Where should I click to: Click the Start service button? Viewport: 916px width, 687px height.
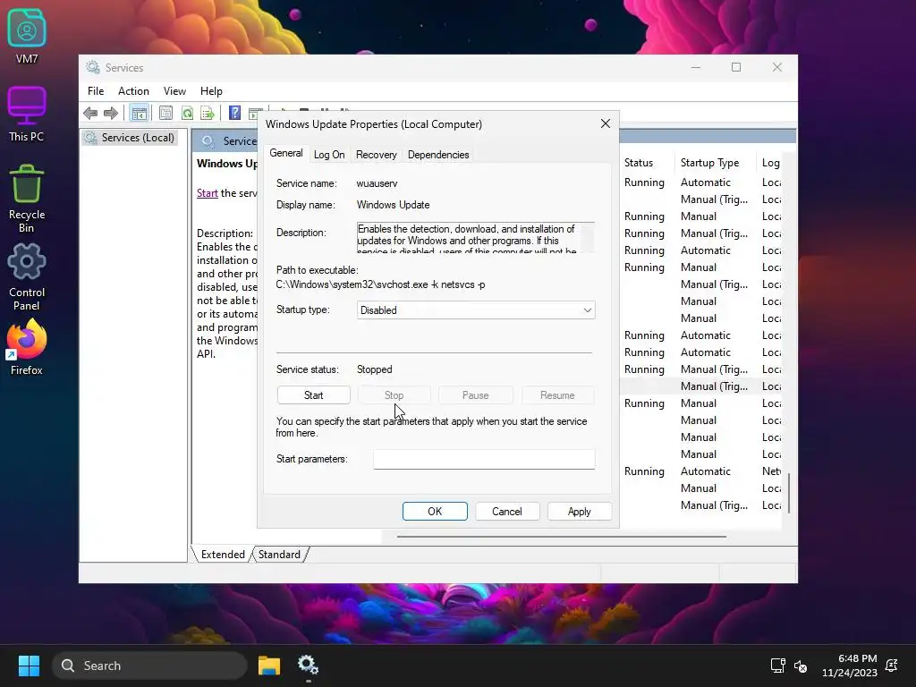click(x=314, y=395)
